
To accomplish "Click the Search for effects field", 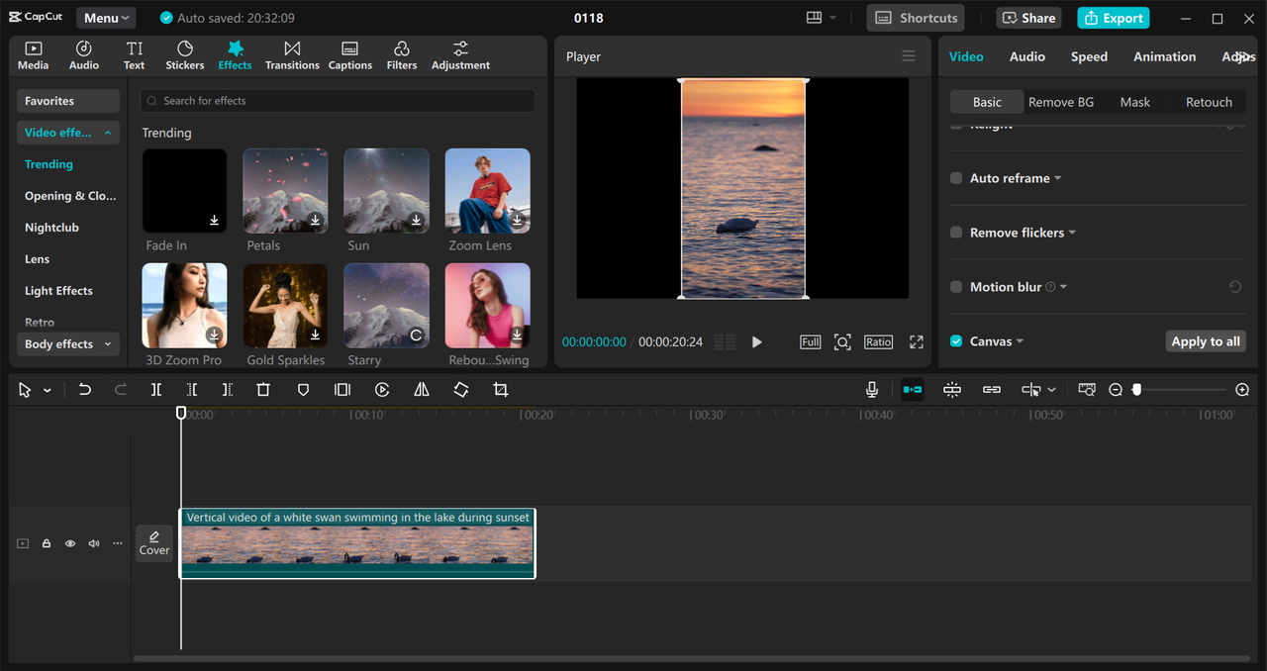I will (338, 101).
